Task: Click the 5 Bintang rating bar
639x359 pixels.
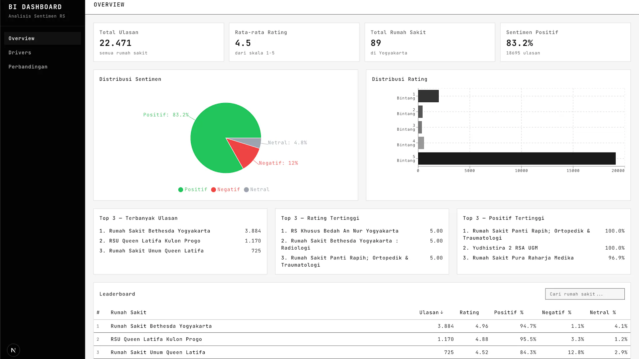Action: [517, 159]
